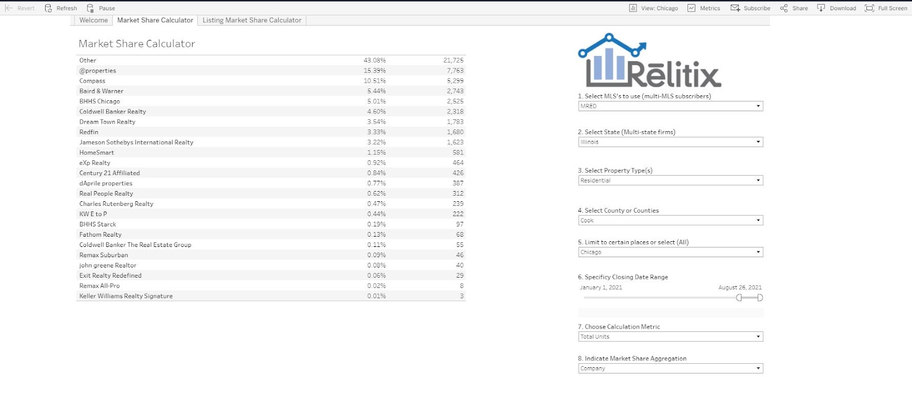Select the Remax Suburban row
Screen dimensions: 912x418
pos(271,255)
